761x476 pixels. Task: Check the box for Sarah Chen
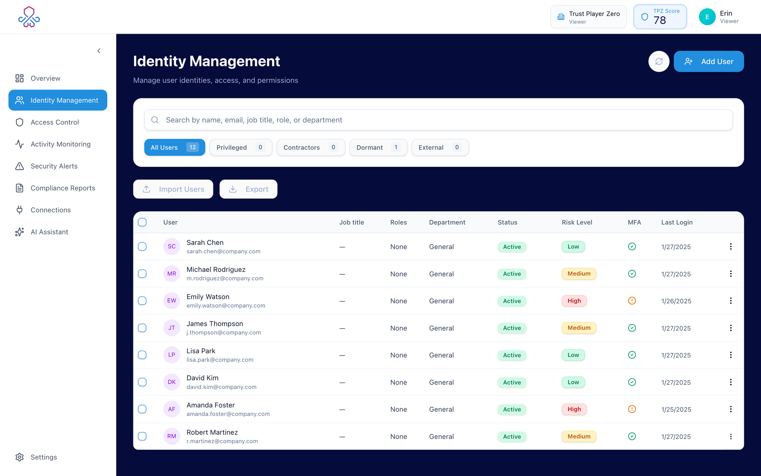142,246
